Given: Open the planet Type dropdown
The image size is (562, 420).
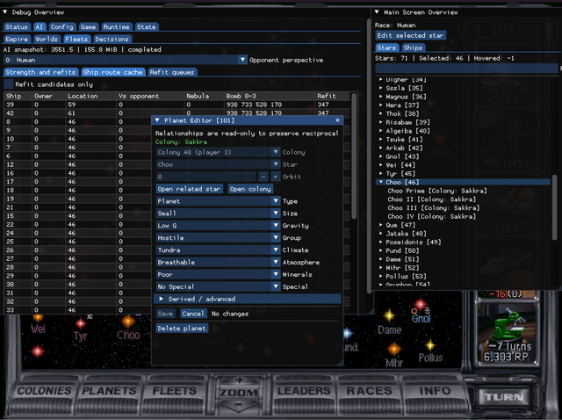Looking at the screenshot, I should click(x=218, y=201).
